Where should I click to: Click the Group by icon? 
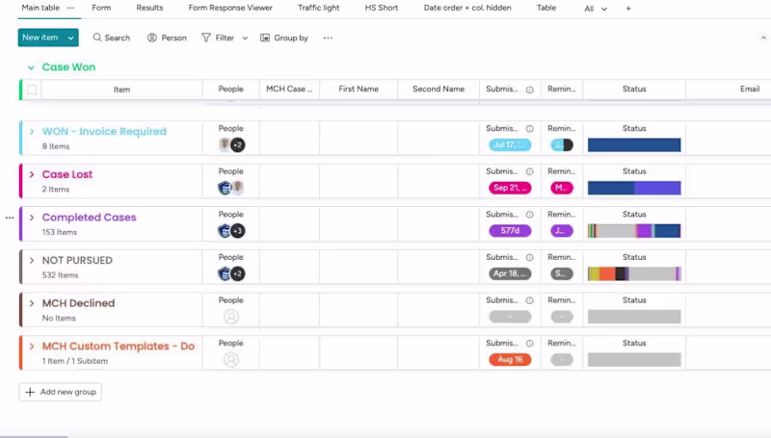pyautogui.click(x=265, y=38)
